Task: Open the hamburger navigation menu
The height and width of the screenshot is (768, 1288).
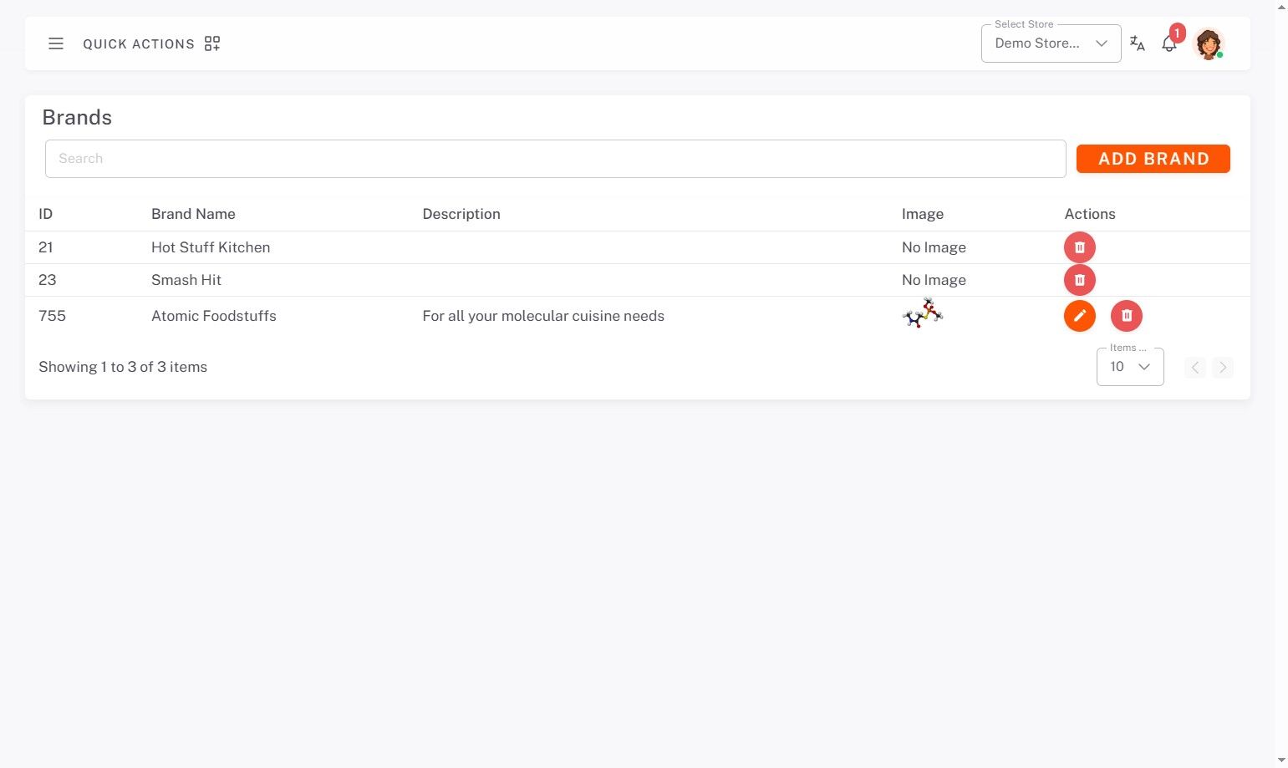Action: [56, 43]
